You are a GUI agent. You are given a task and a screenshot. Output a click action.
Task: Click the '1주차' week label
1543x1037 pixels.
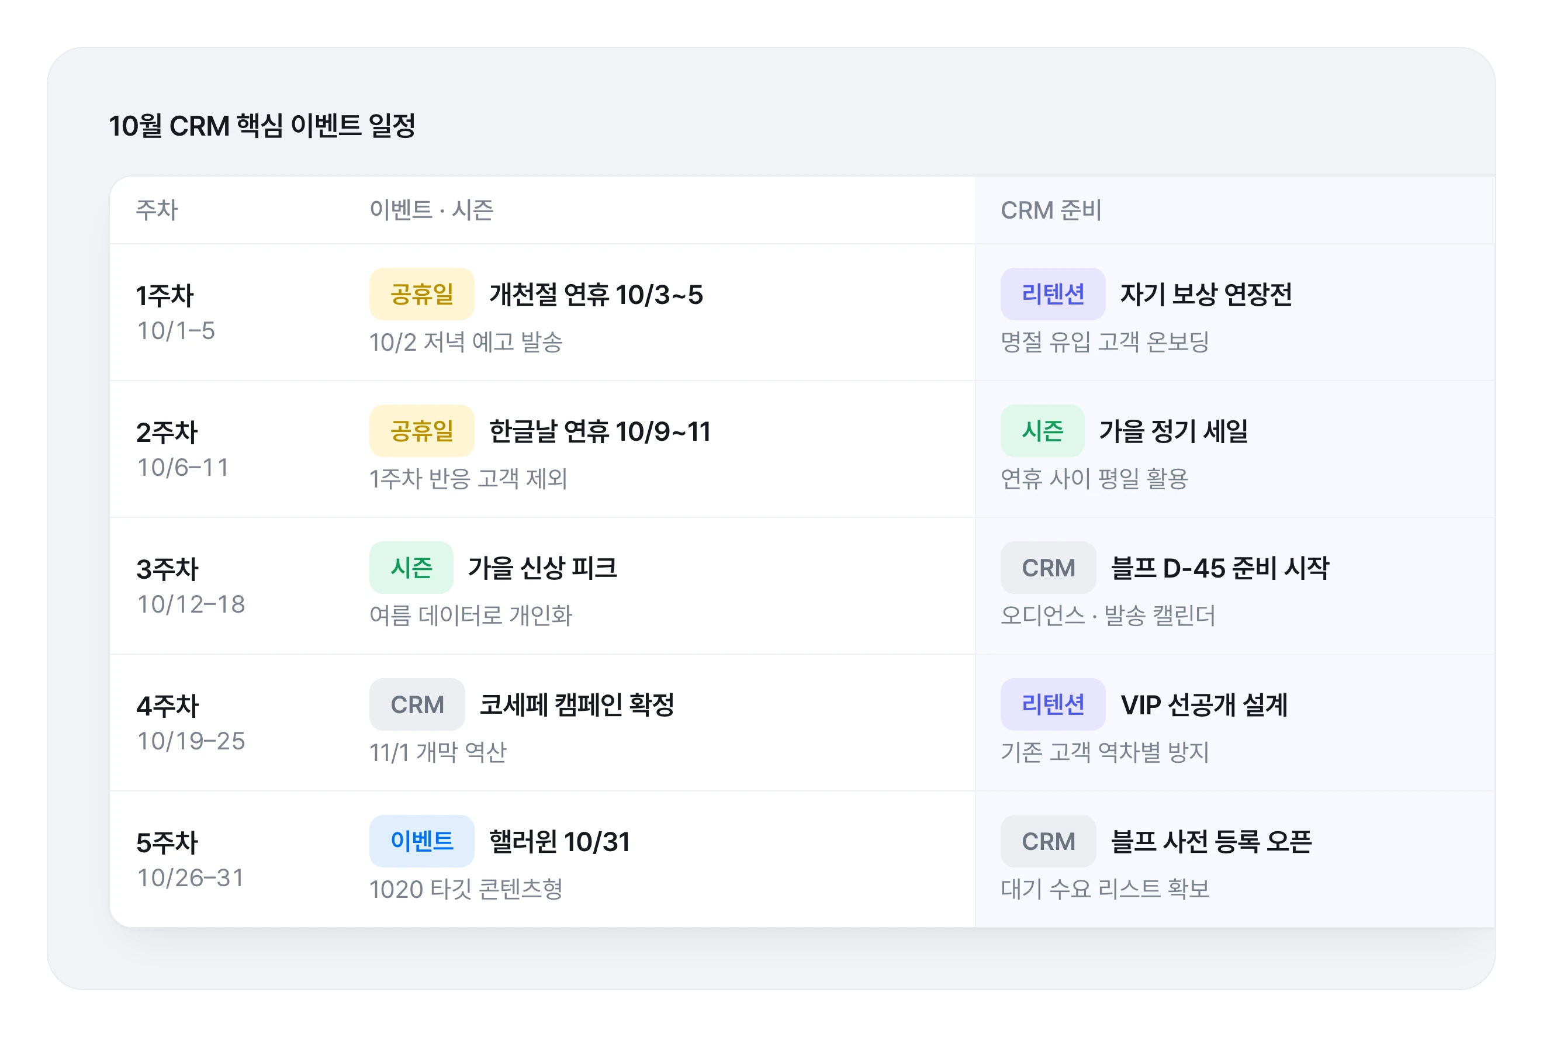pyautogui.click(x=165, y=295)
